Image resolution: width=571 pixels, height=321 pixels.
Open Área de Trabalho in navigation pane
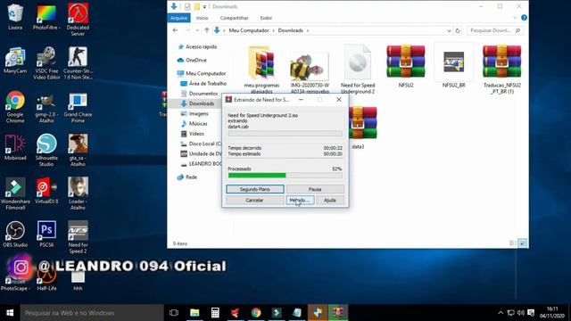click(203, 83)
